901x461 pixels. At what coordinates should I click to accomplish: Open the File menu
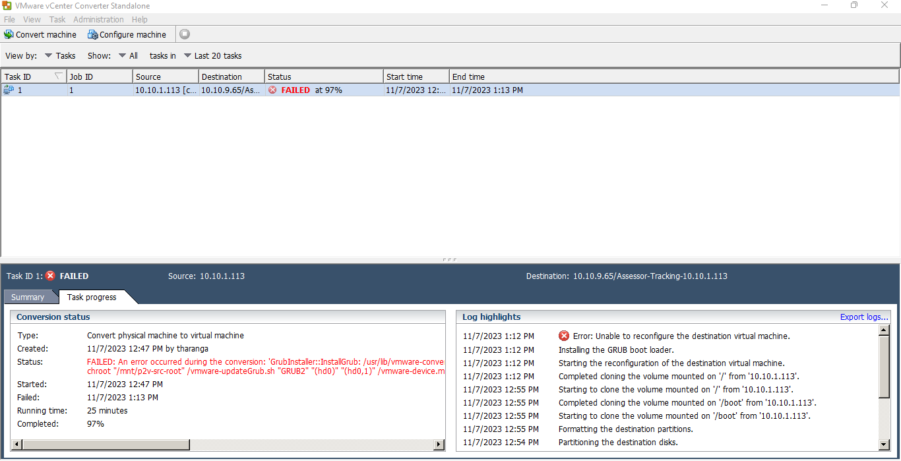point(9,19)
